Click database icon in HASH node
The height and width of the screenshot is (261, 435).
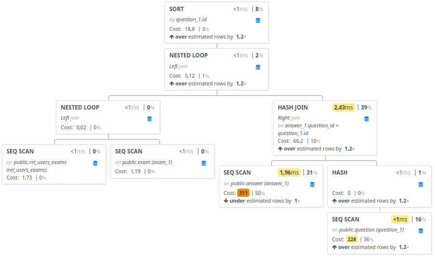click(x=421, y=184)
